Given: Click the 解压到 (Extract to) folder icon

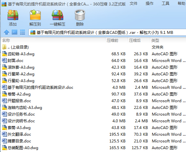Looking at the screenshot, I should (35, 15).
